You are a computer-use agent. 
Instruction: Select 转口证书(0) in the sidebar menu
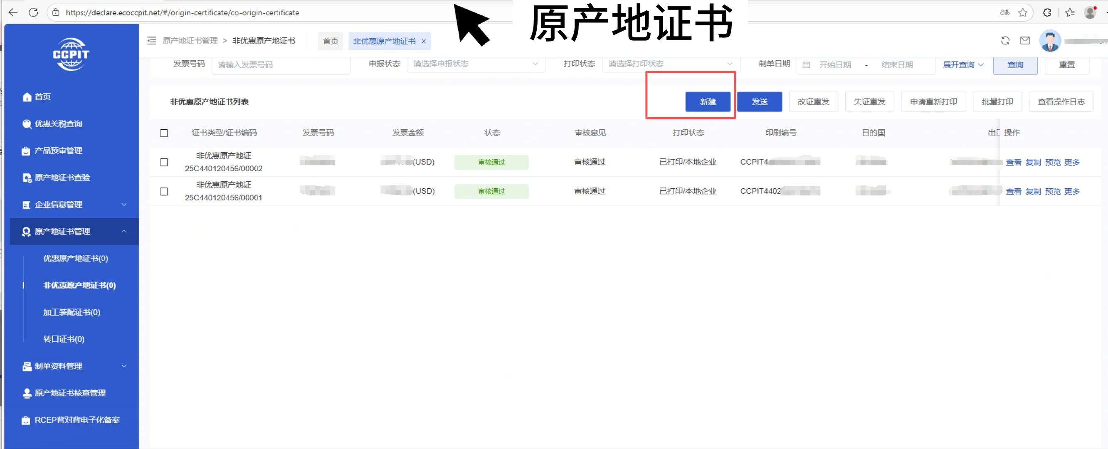[x=63, y=338]
